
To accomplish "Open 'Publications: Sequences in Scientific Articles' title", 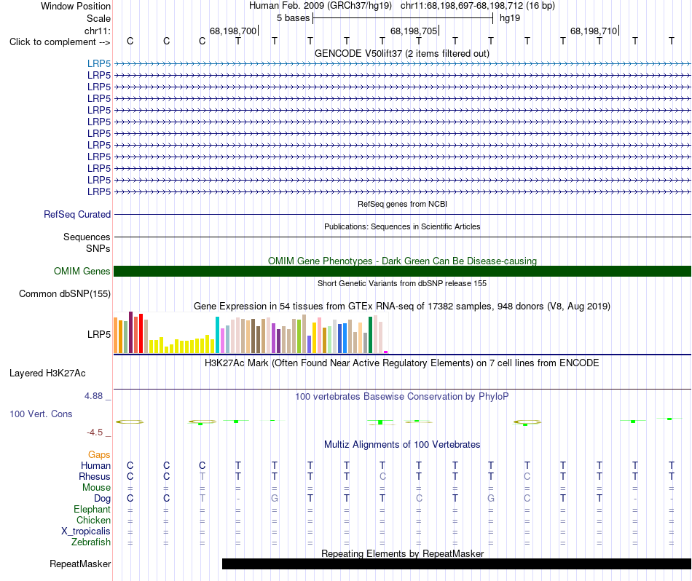I will pyautogui.click(x=402, y=226).
